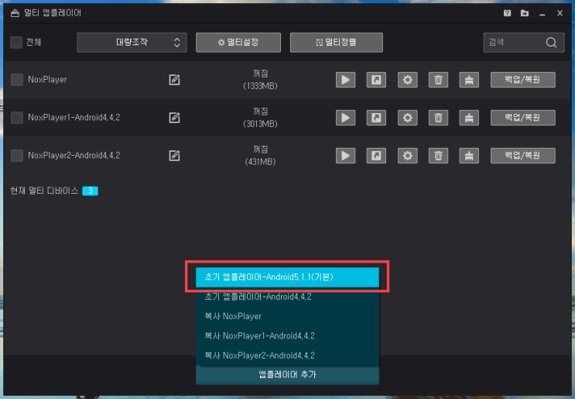Clean disk of NoxPlayer with broom icon
Viewport: 575px width, 399px height.
[x=469, y=80]
